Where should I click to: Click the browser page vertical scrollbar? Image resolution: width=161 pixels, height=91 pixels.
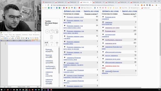[x=160, y=39]
